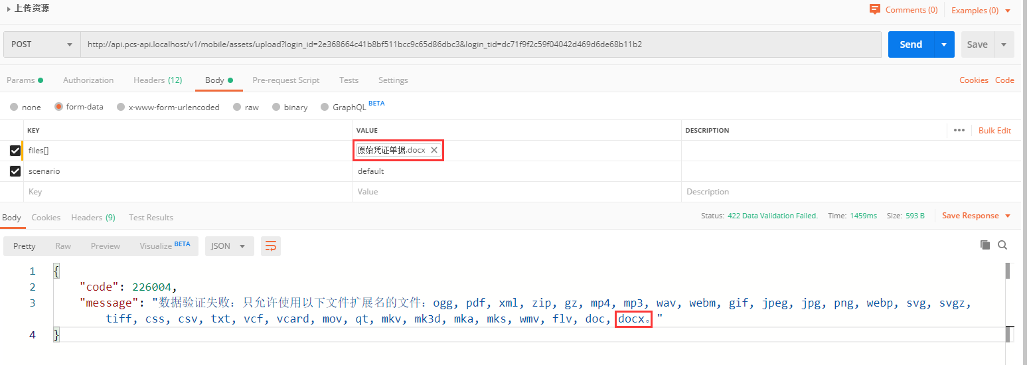Click the wrap lines icon in response toolbar
Viewport: 1029px width, 365px height.
[271, 246]
